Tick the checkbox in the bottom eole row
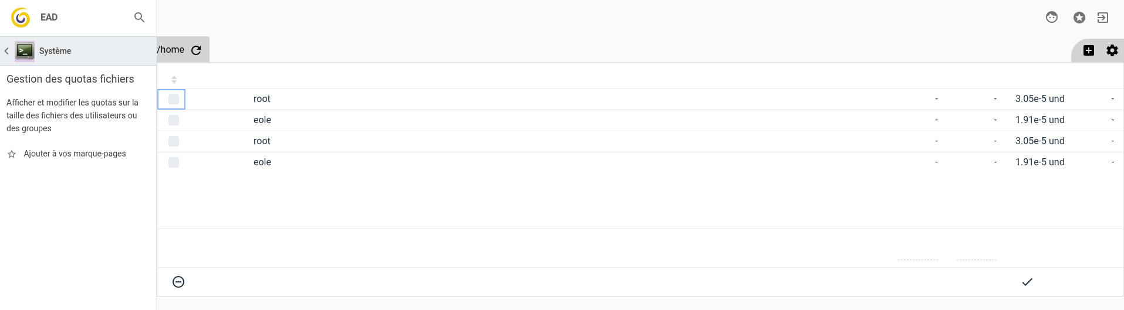 pyautogui.click(x=174, y=162)
